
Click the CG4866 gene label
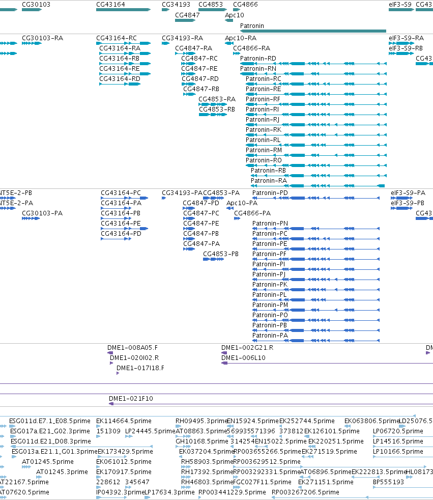click(245, 5)
